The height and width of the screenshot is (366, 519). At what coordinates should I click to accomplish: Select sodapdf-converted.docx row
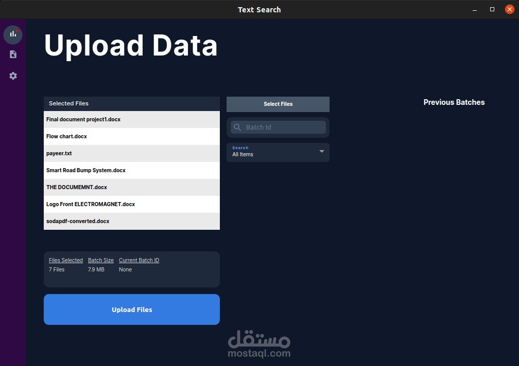pyautogui.click(x=132, y=222)
